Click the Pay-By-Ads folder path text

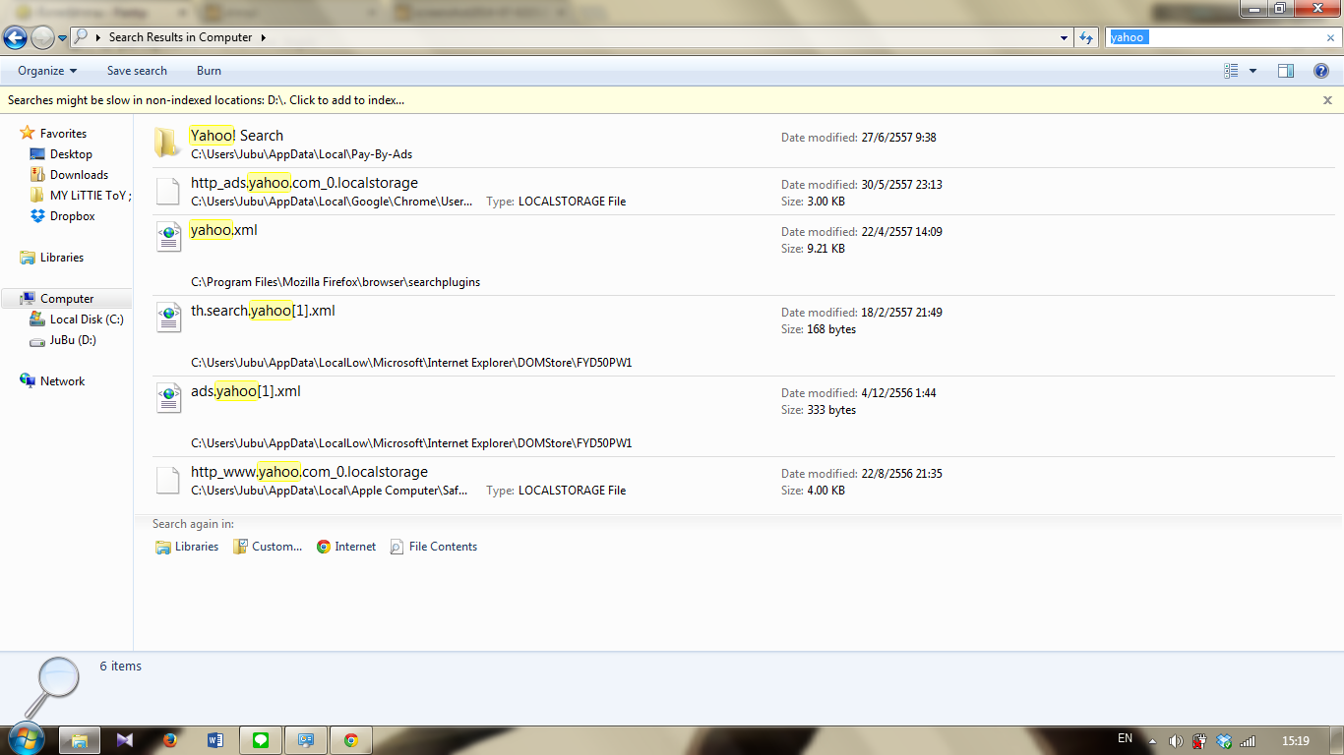pos(301,154)
